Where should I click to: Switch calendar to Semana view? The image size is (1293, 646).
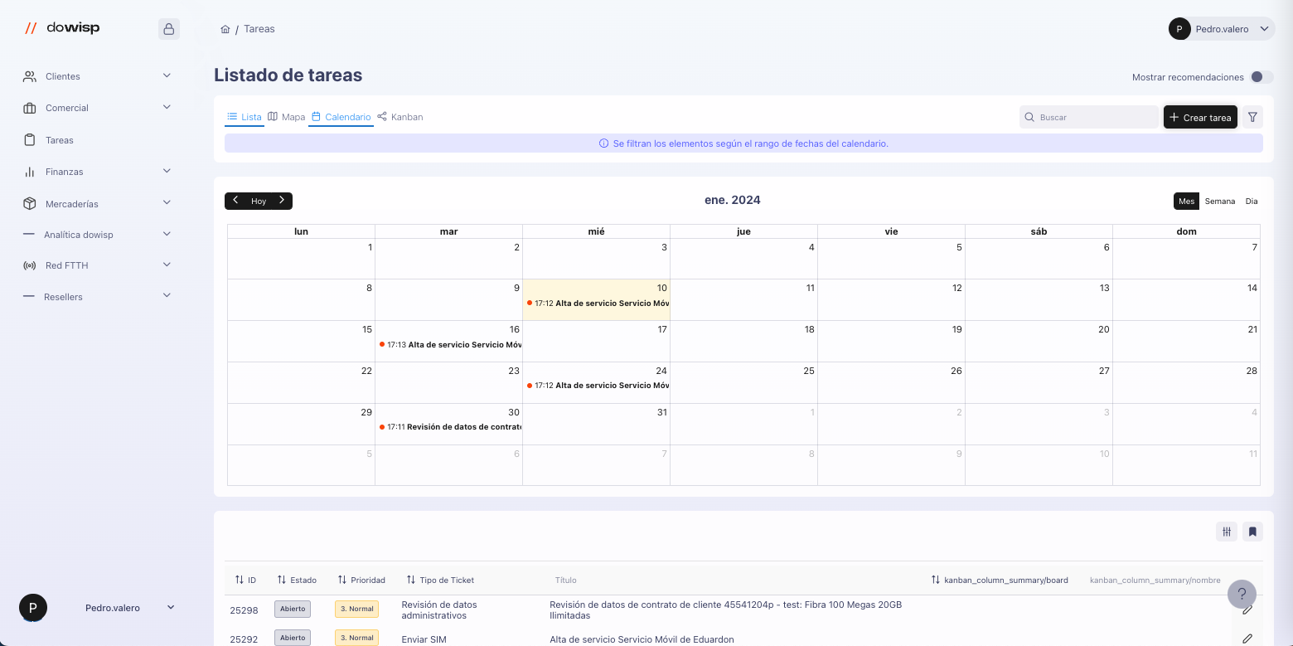[1220, 201]
